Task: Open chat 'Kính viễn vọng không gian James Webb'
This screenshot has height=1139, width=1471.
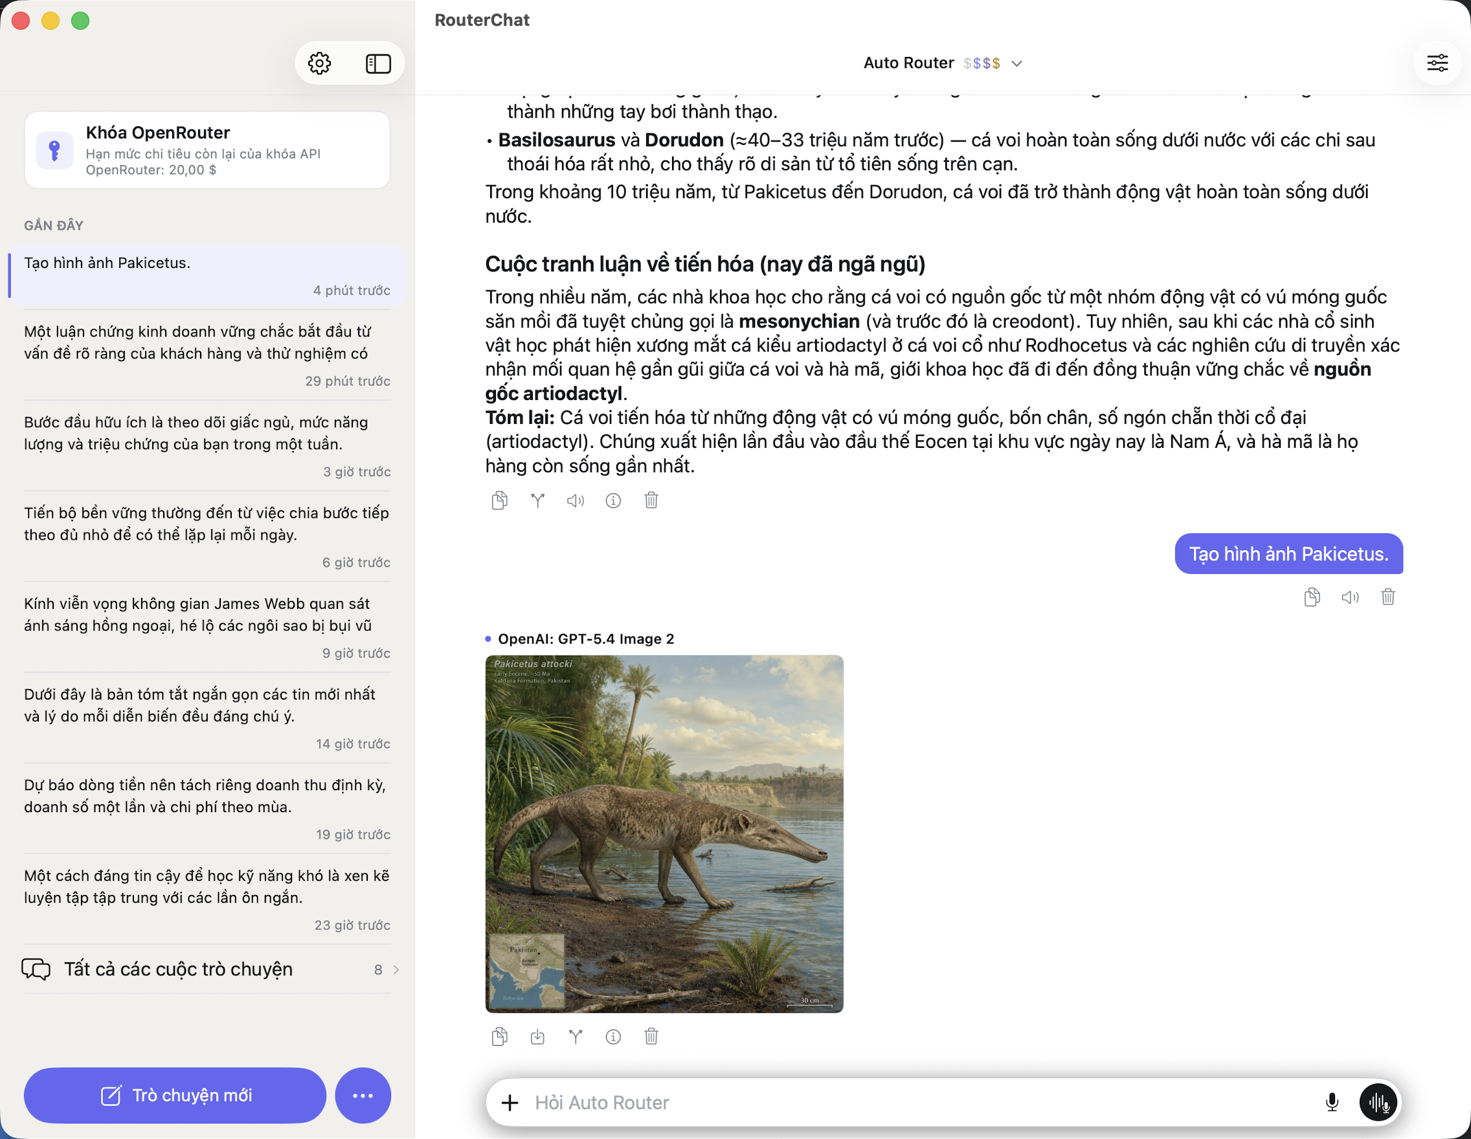Action: (207, 627)
